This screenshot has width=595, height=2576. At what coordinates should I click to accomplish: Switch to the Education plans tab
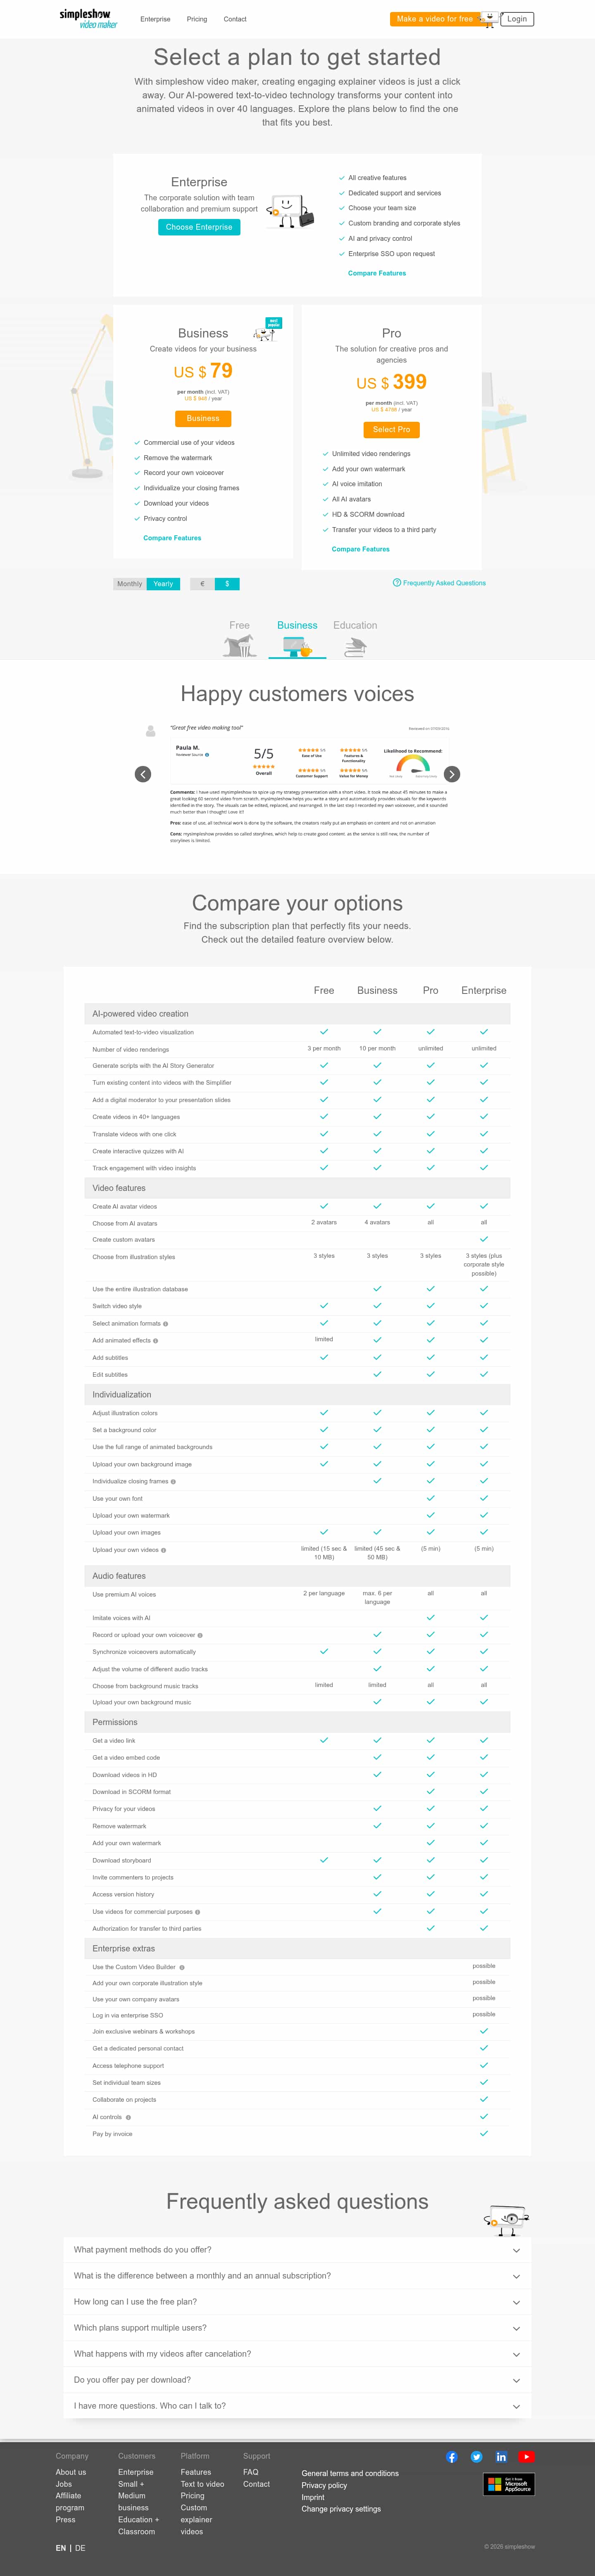pos(355,636)
